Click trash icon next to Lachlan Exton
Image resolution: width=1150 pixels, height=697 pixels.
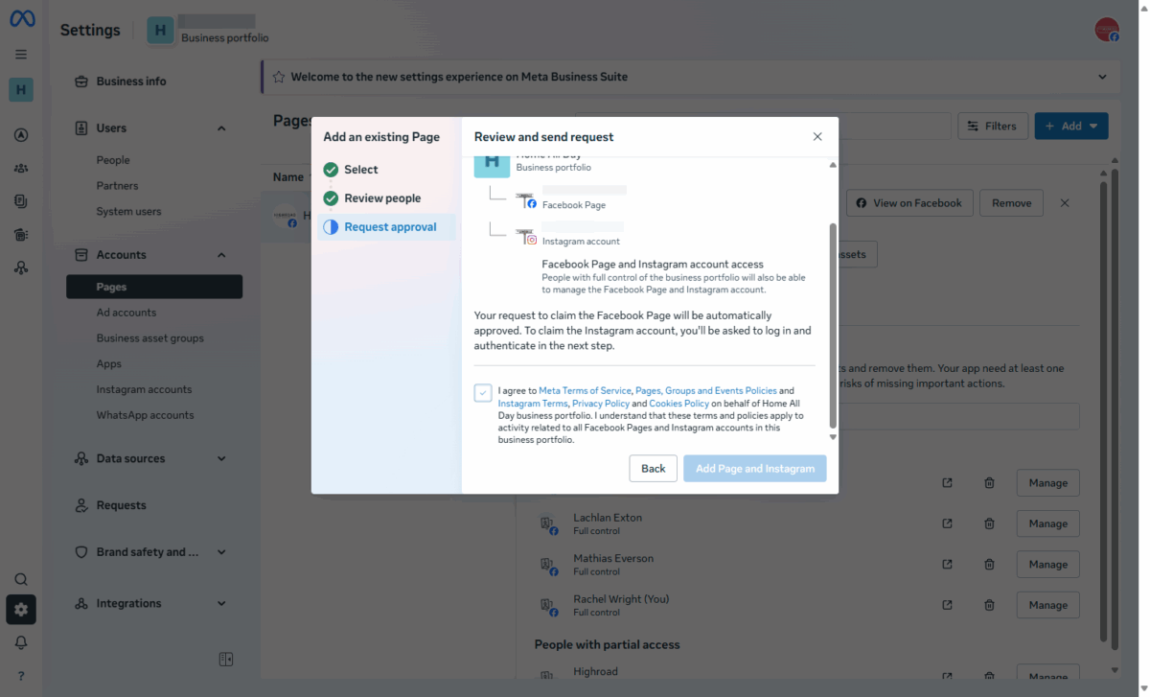[x=989, y=523]
